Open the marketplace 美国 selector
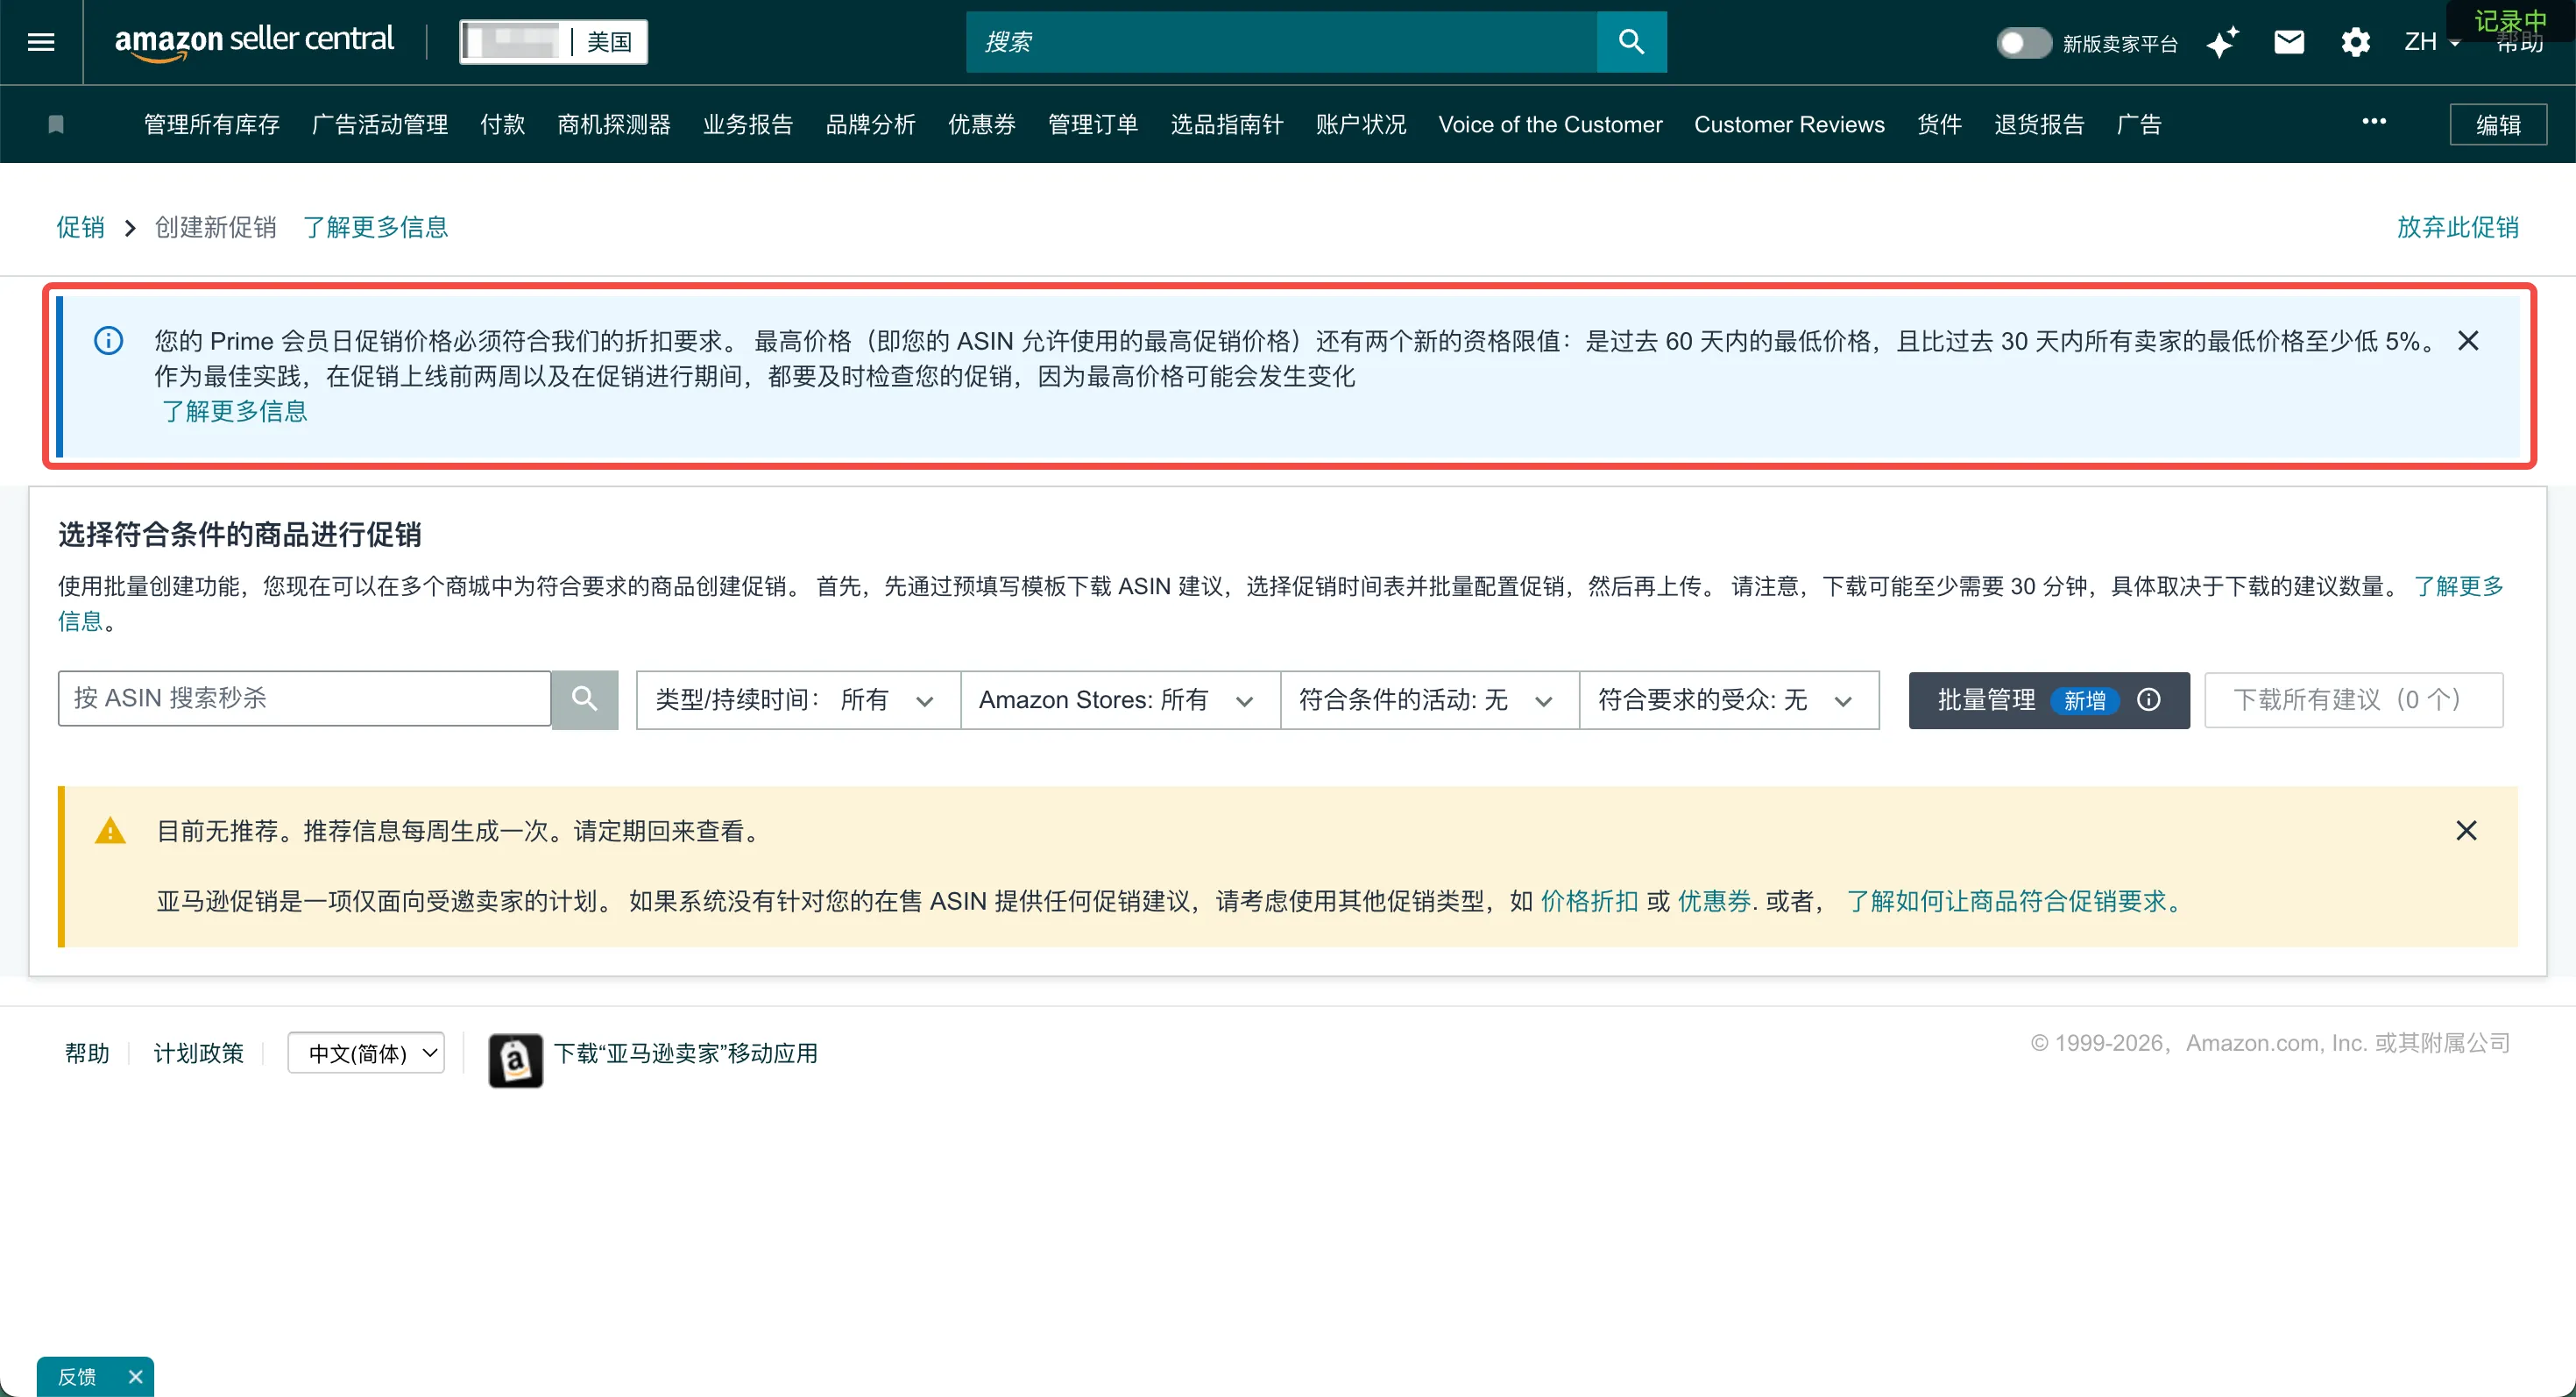The width and height of the screenshot is (2576, 1397). pyautogui.click(x=553, y=42)
